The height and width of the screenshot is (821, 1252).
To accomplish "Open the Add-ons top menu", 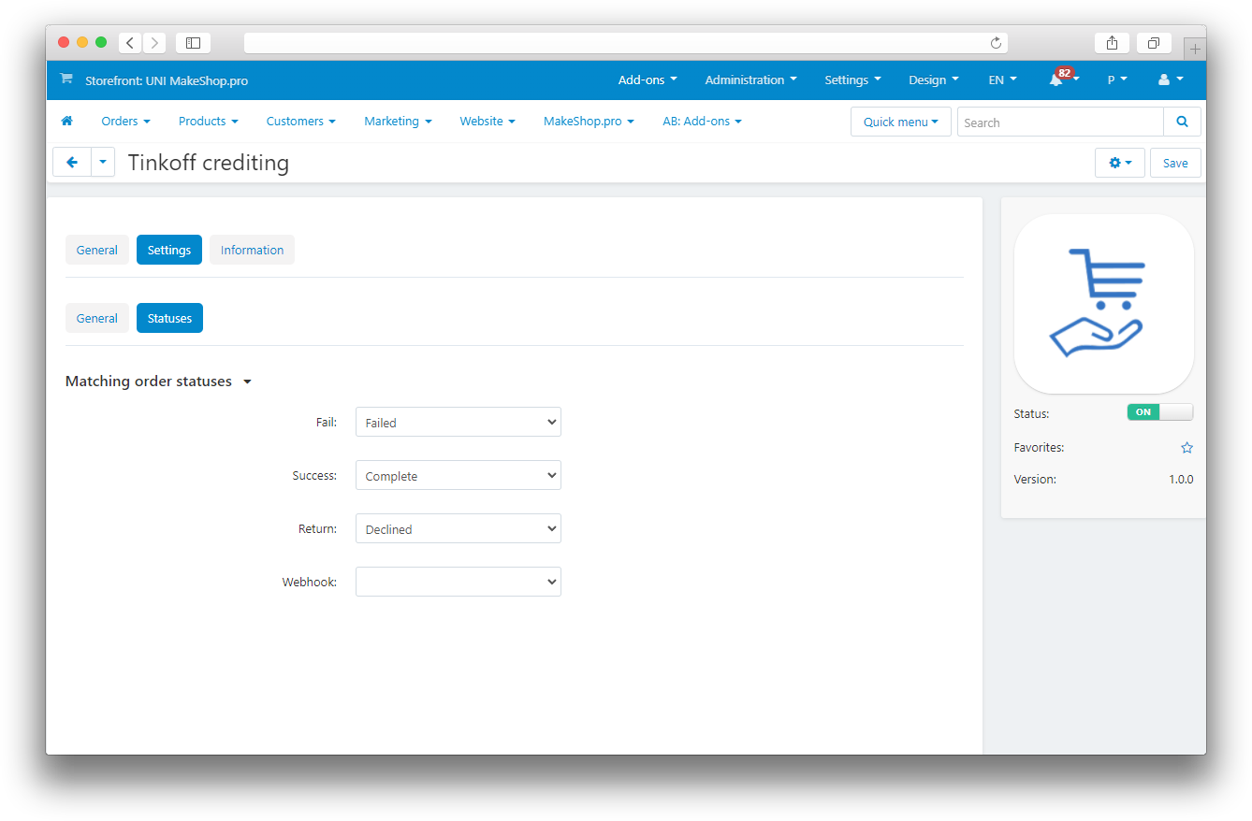I will tap(647, 80).
